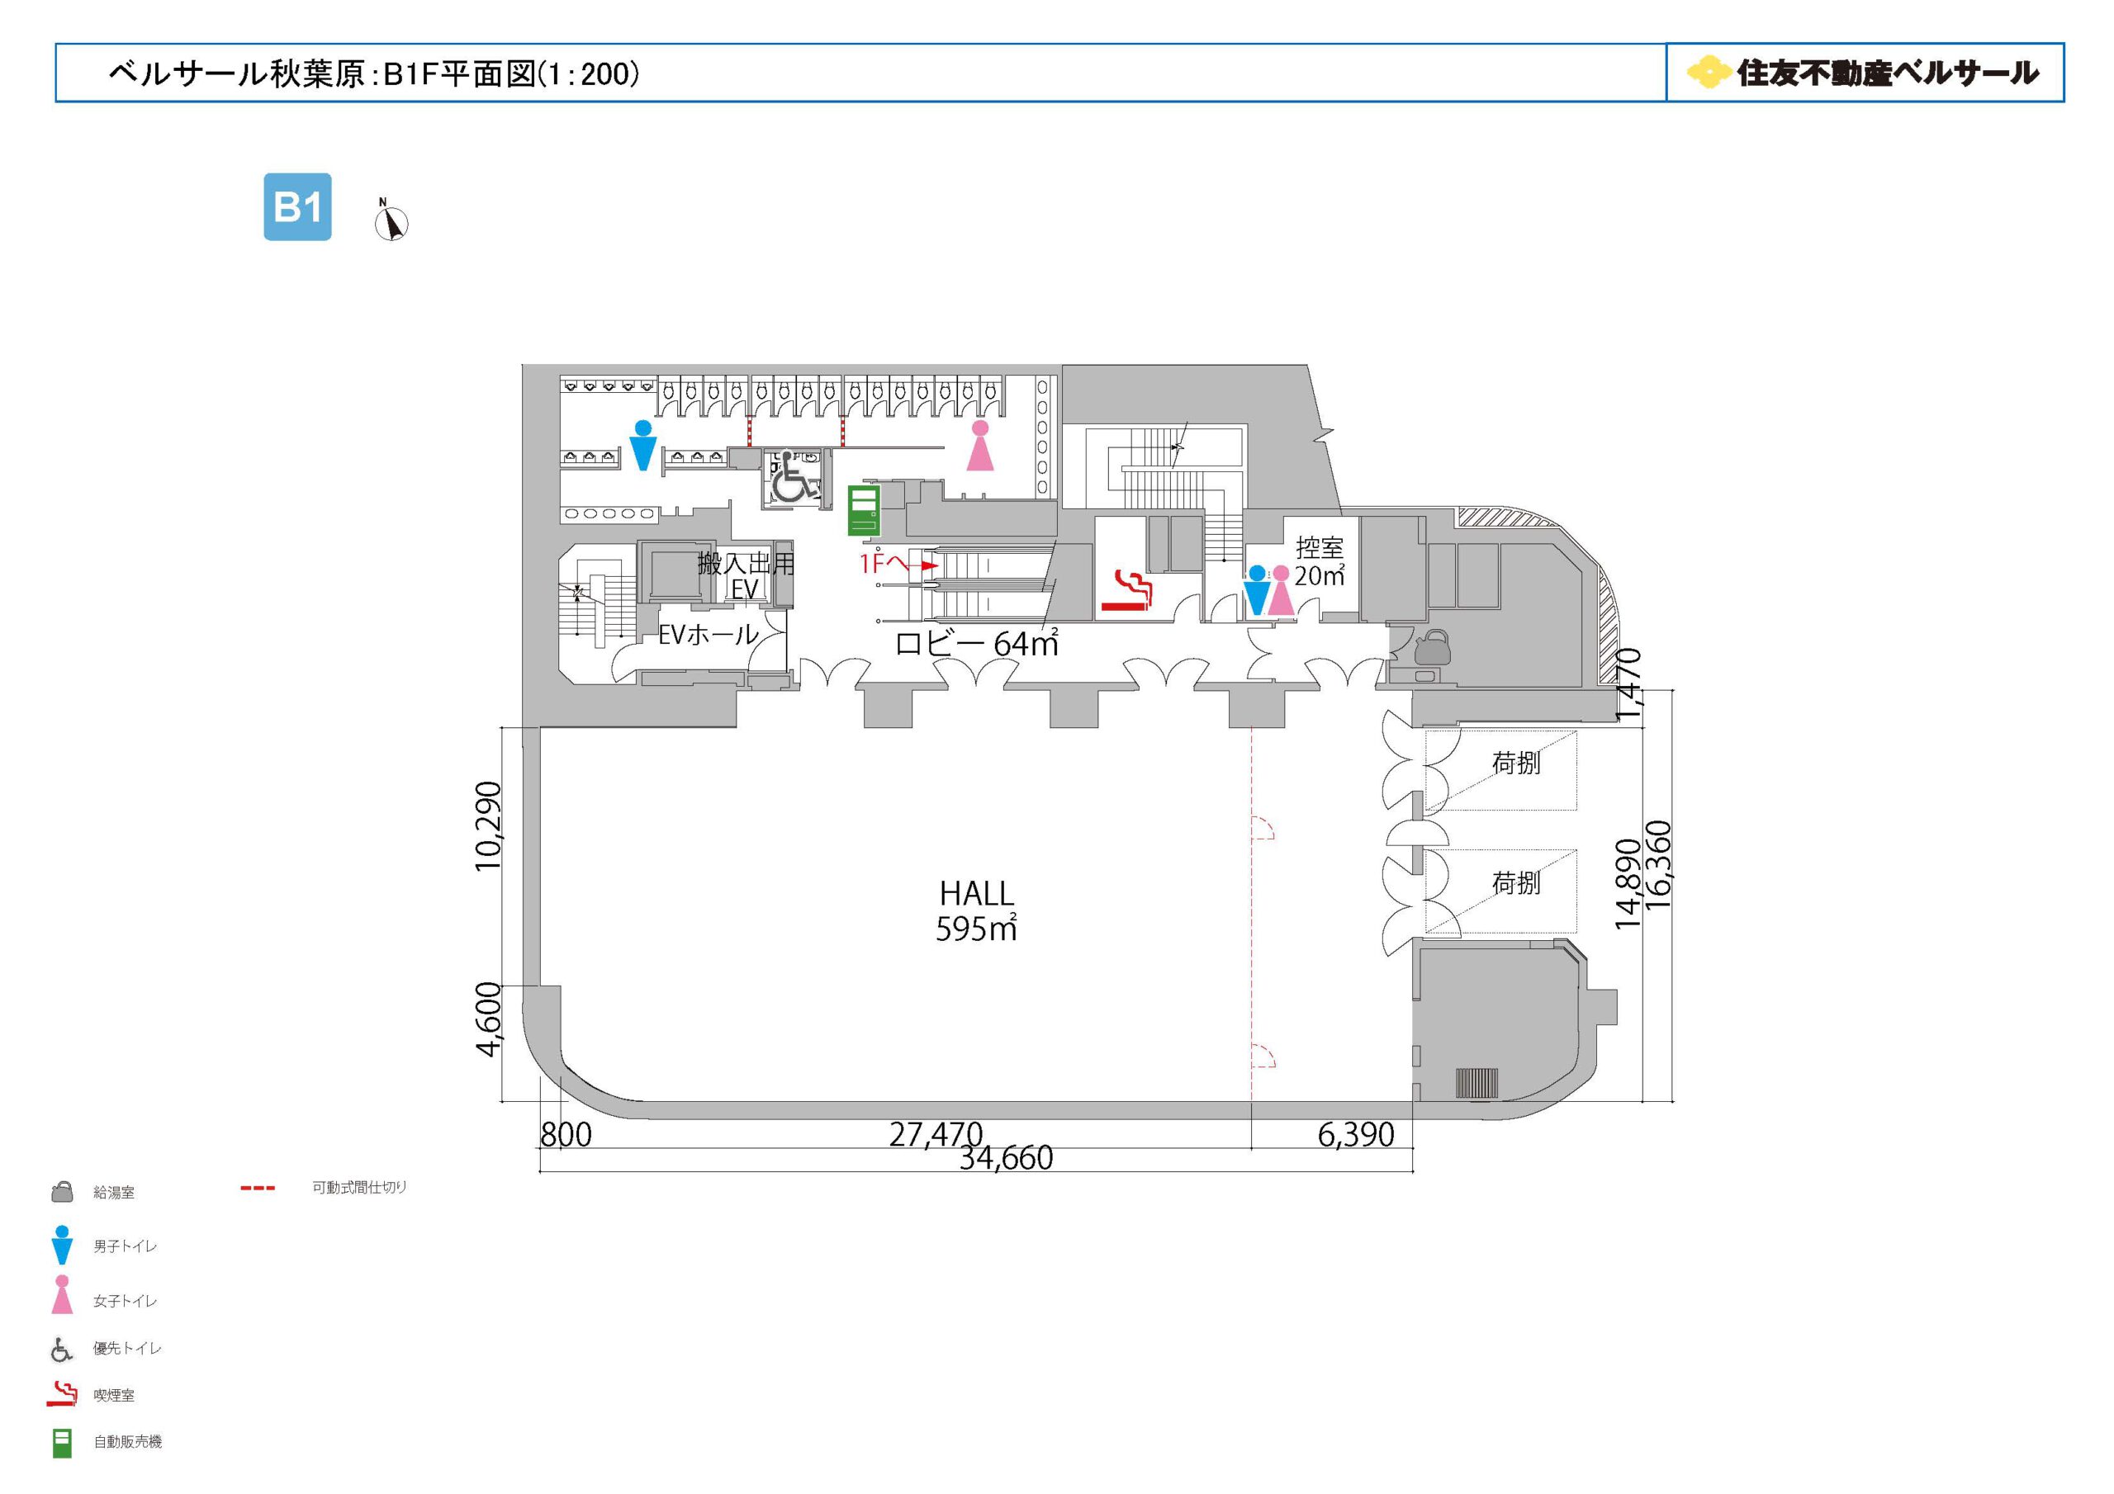Click the legend wheelchair icon for 優先トイレ
The width and height of the screenshot is (2114, 1494).
[x=61, y=1350]
